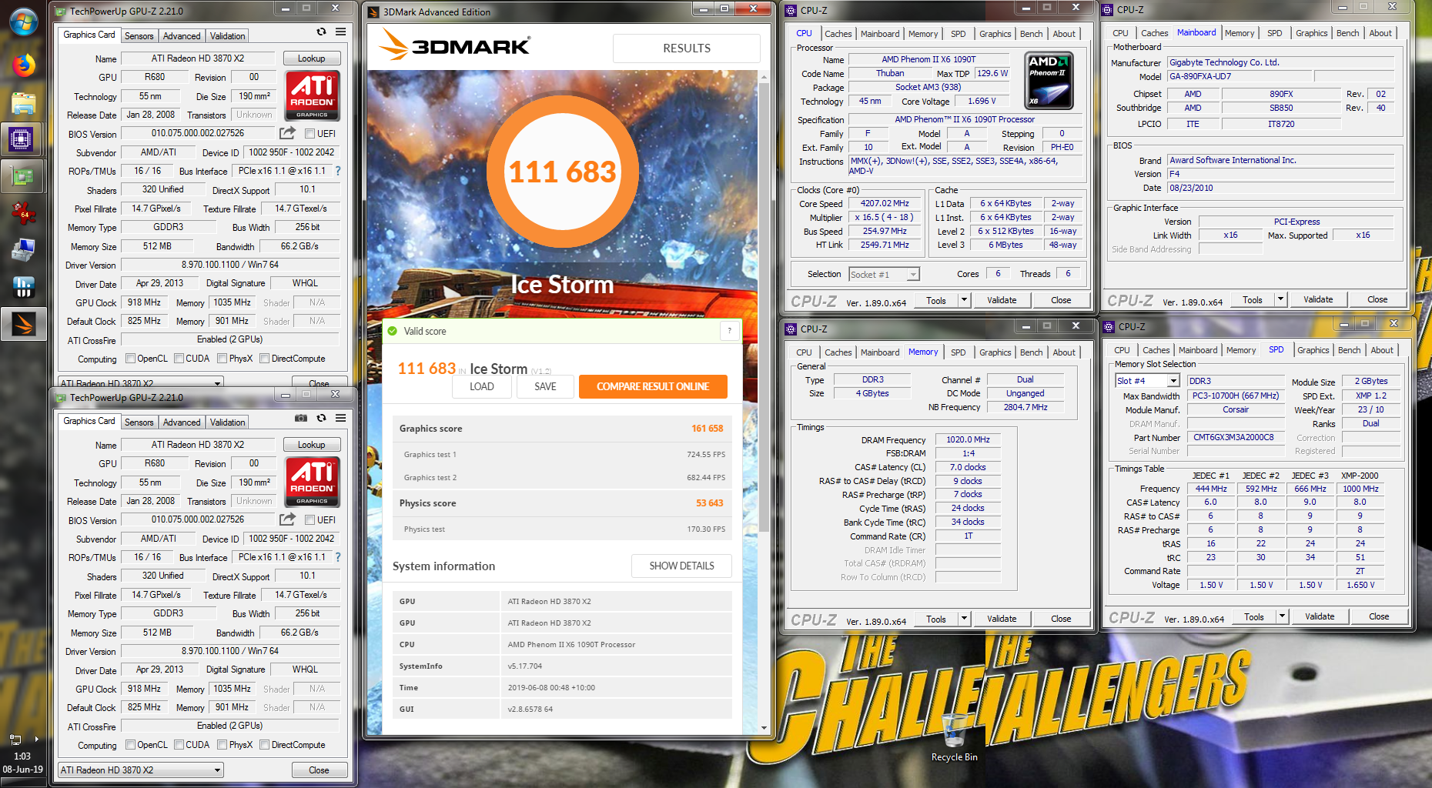Click the RESULTS header box in 3DMark
Screen dimensions: 1432x788
tap(687, 48)
